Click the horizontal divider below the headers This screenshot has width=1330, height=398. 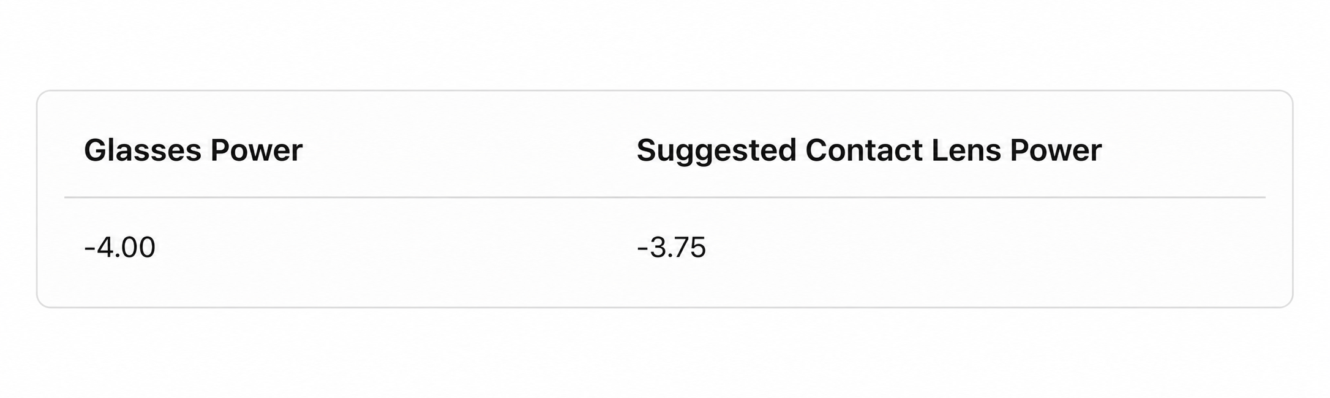(x=664, y=197)
